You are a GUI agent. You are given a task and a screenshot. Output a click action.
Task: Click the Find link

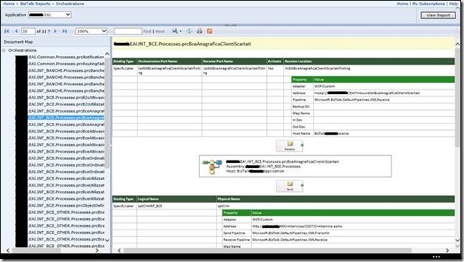[x=147, y=31]
